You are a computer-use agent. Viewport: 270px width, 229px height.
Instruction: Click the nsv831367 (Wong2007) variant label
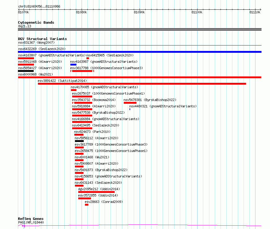pos(36,42)
